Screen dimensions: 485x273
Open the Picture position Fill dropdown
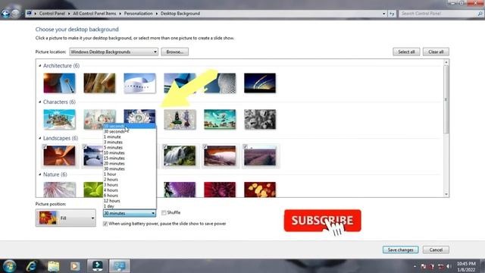66,218
